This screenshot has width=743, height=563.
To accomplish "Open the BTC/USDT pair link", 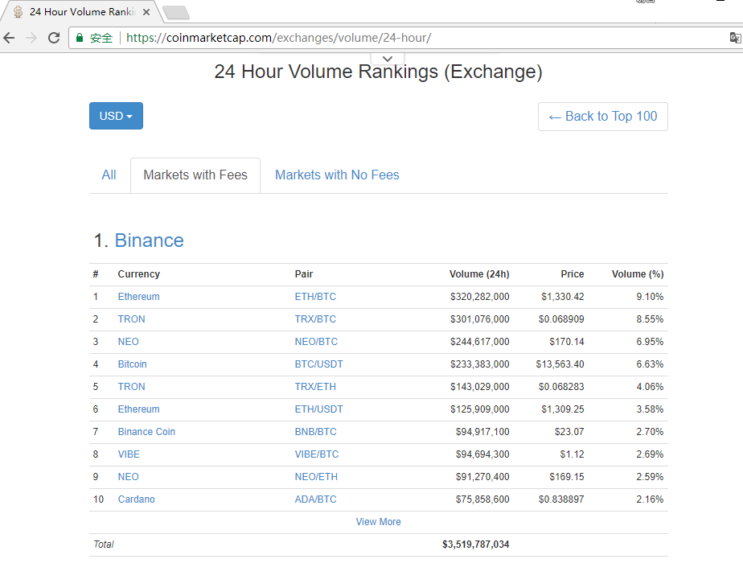I will click(319, 364).
